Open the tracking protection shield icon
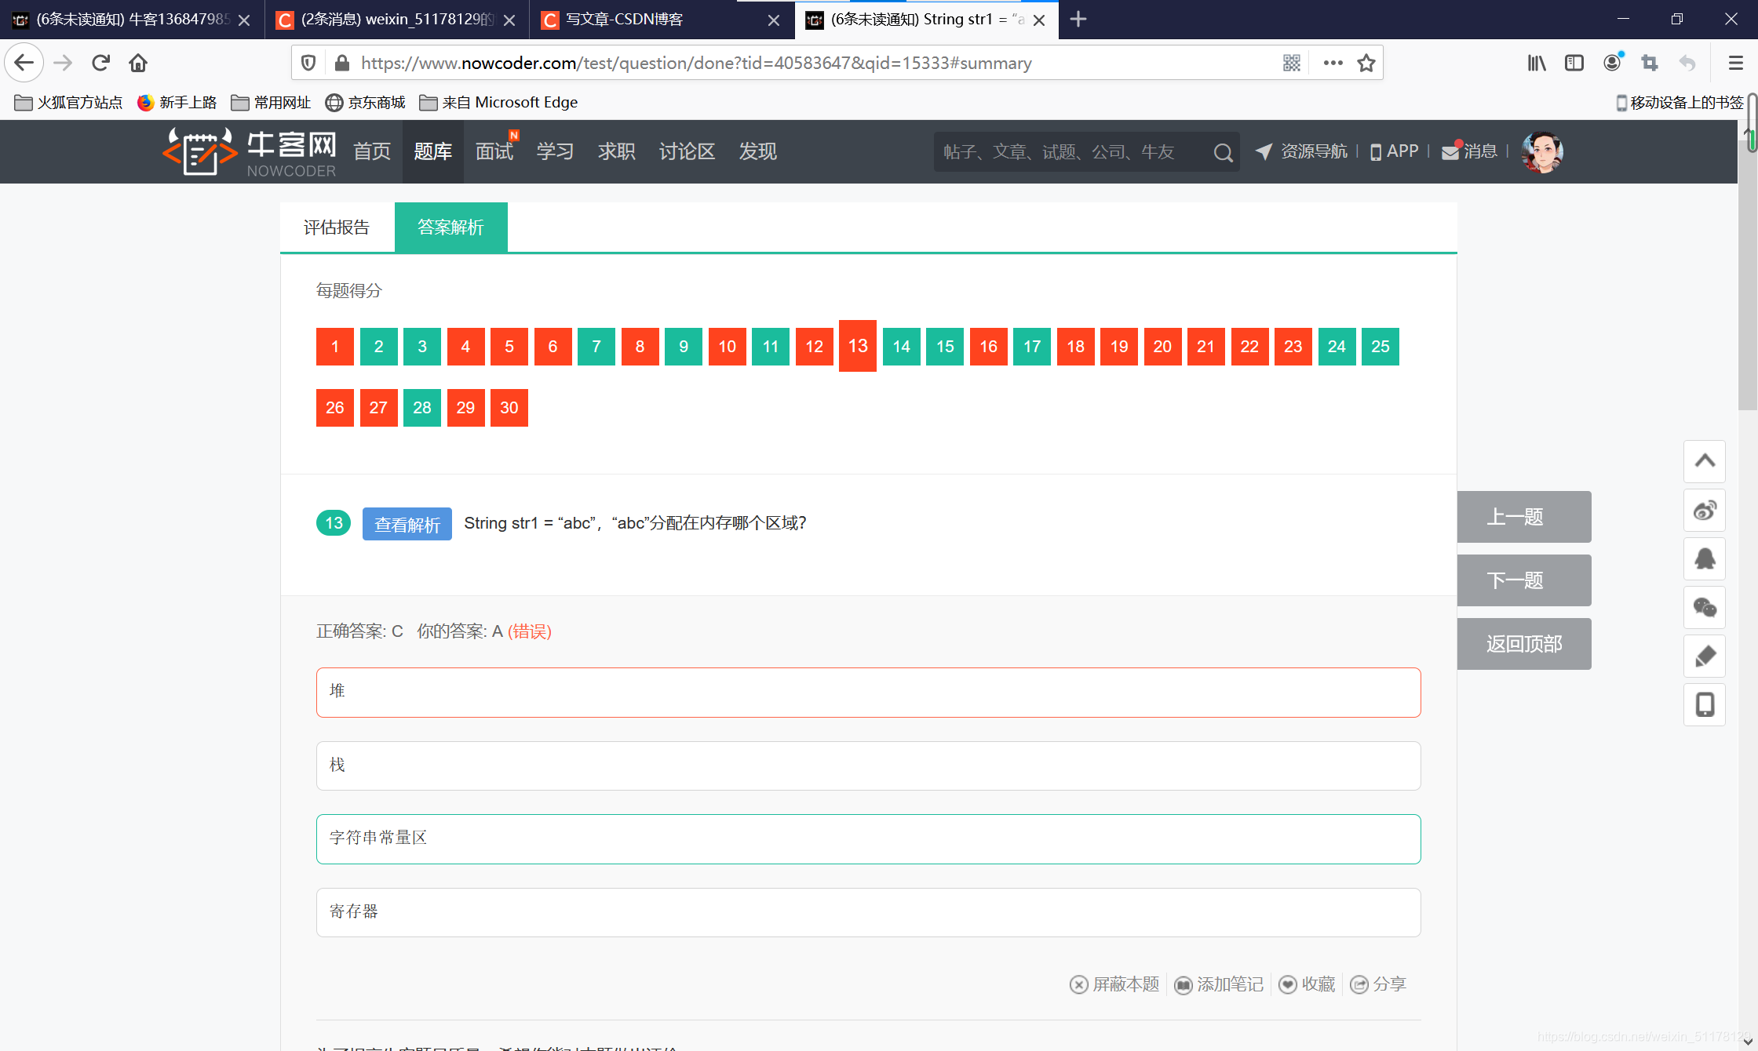 click(x=308, y=63)
